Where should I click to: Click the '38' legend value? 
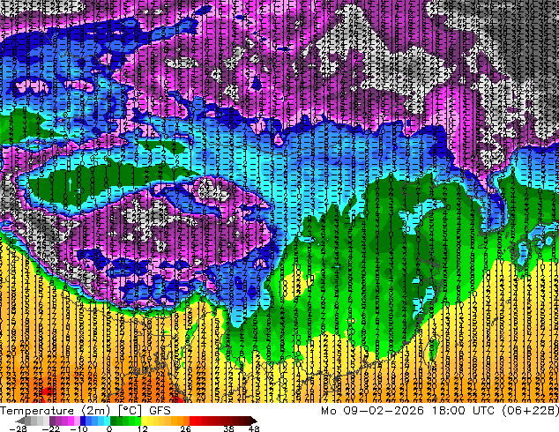tap(229, 428)
